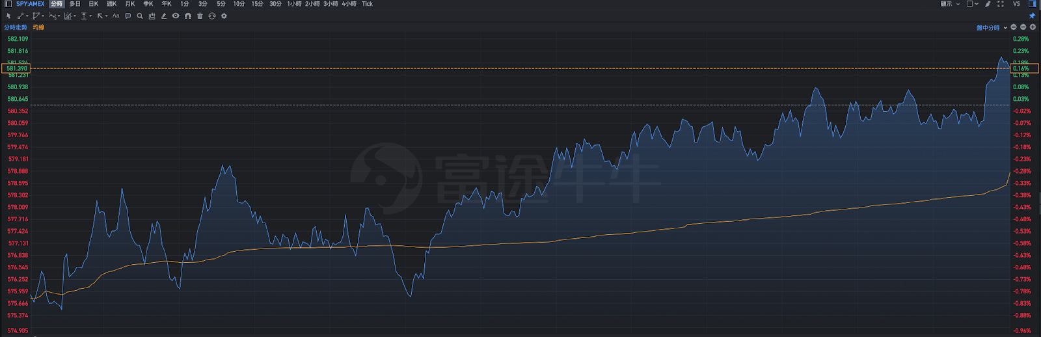Viewport: 1041px width, 337px height.
Task: Zoom in the chart with plus icon
Action: click(1033, 27)
